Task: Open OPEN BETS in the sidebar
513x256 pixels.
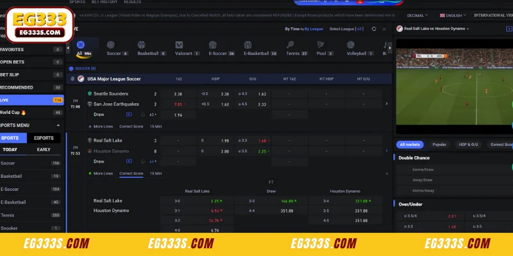Action: 31,62
